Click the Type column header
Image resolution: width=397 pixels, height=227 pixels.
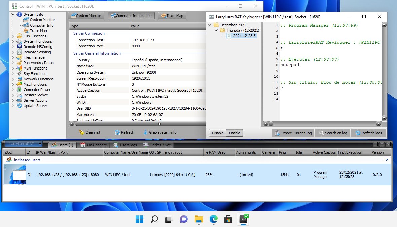point(99,26)
